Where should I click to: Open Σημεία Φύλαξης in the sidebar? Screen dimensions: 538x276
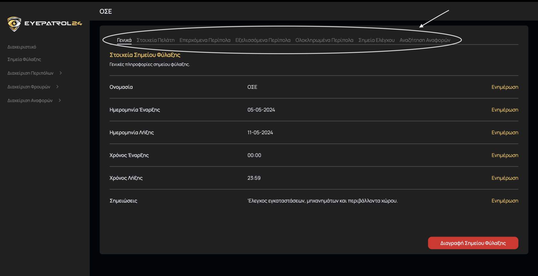click(24, 60)
